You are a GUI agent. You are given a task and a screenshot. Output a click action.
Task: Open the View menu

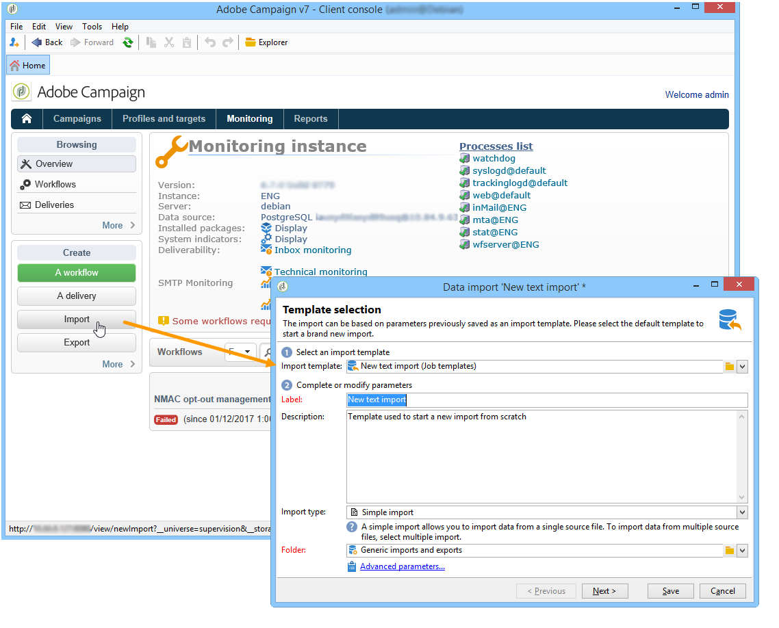tap(64, 27)
